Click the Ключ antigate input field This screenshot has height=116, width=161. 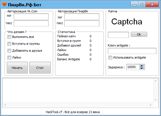(x=132, y=51)
